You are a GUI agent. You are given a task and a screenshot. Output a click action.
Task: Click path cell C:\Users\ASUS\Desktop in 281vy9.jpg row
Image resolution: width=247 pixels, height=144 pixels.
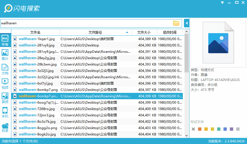click(80, 45)
